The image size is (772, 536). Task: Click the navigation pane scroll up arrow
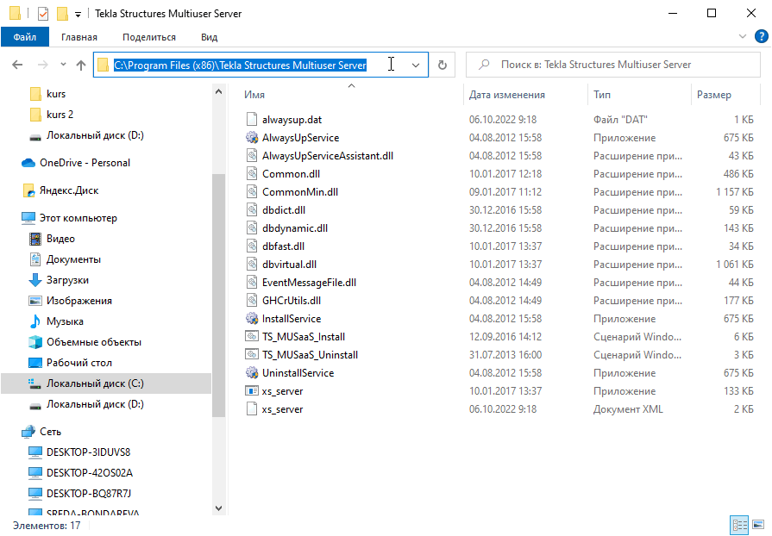coord(218,92)
